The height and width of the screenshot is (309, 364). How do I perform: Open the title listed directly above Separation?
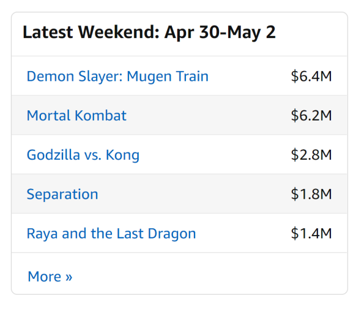point(82,155)
